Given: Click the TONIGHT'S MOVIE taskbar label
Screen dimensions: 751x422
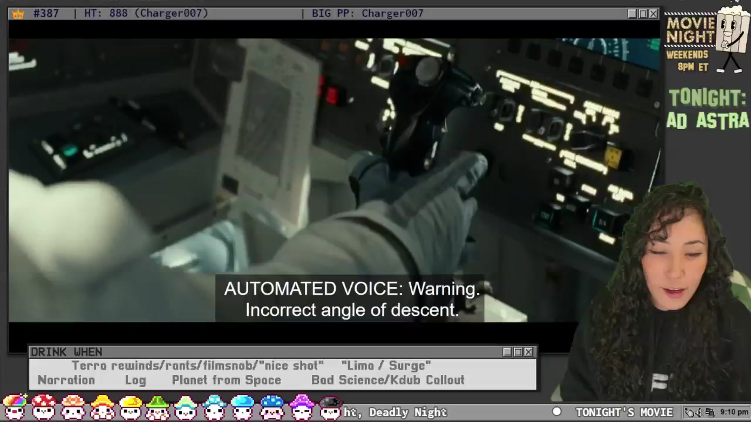Looking at the screenshot, I should tap(624, 412).
